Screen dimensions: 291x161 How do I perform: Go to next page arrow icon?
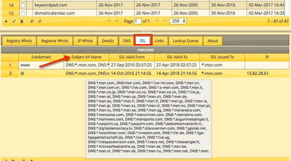157,21
